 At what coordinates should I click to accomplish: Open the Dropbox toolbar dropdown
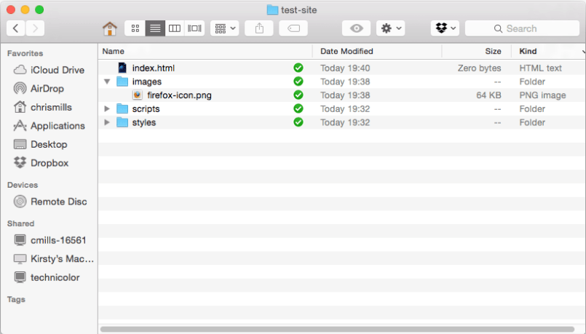[445, 28]
